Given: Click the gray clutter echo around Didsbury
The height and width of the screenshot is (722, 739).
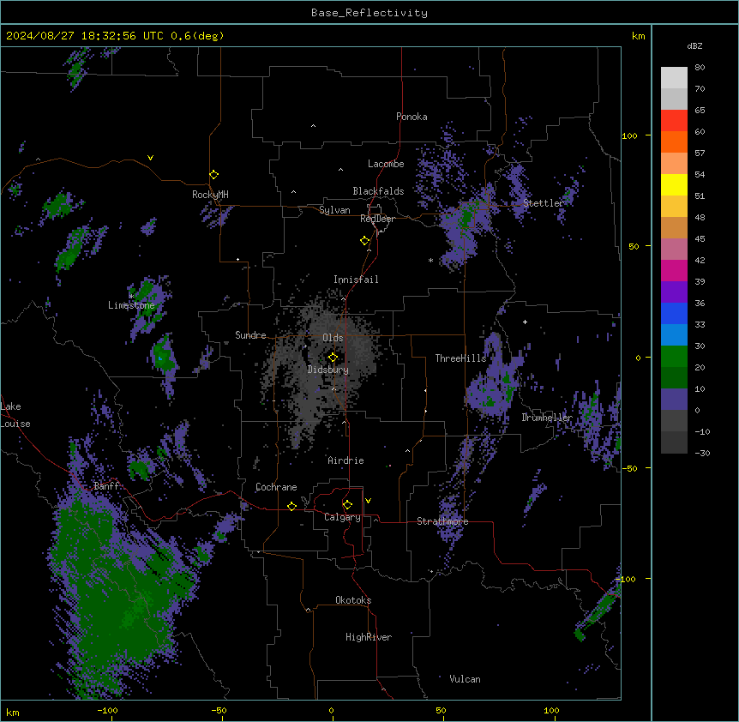Looking at the screenshot, I should (325, 368).
